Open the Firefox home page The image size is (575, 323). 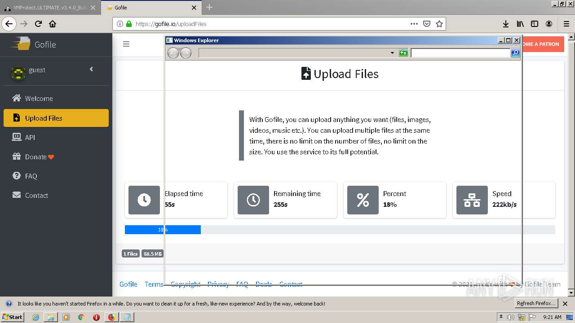[53, 24]
